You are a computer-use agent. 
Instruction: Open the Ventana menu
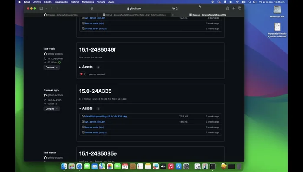coord(101,2)
